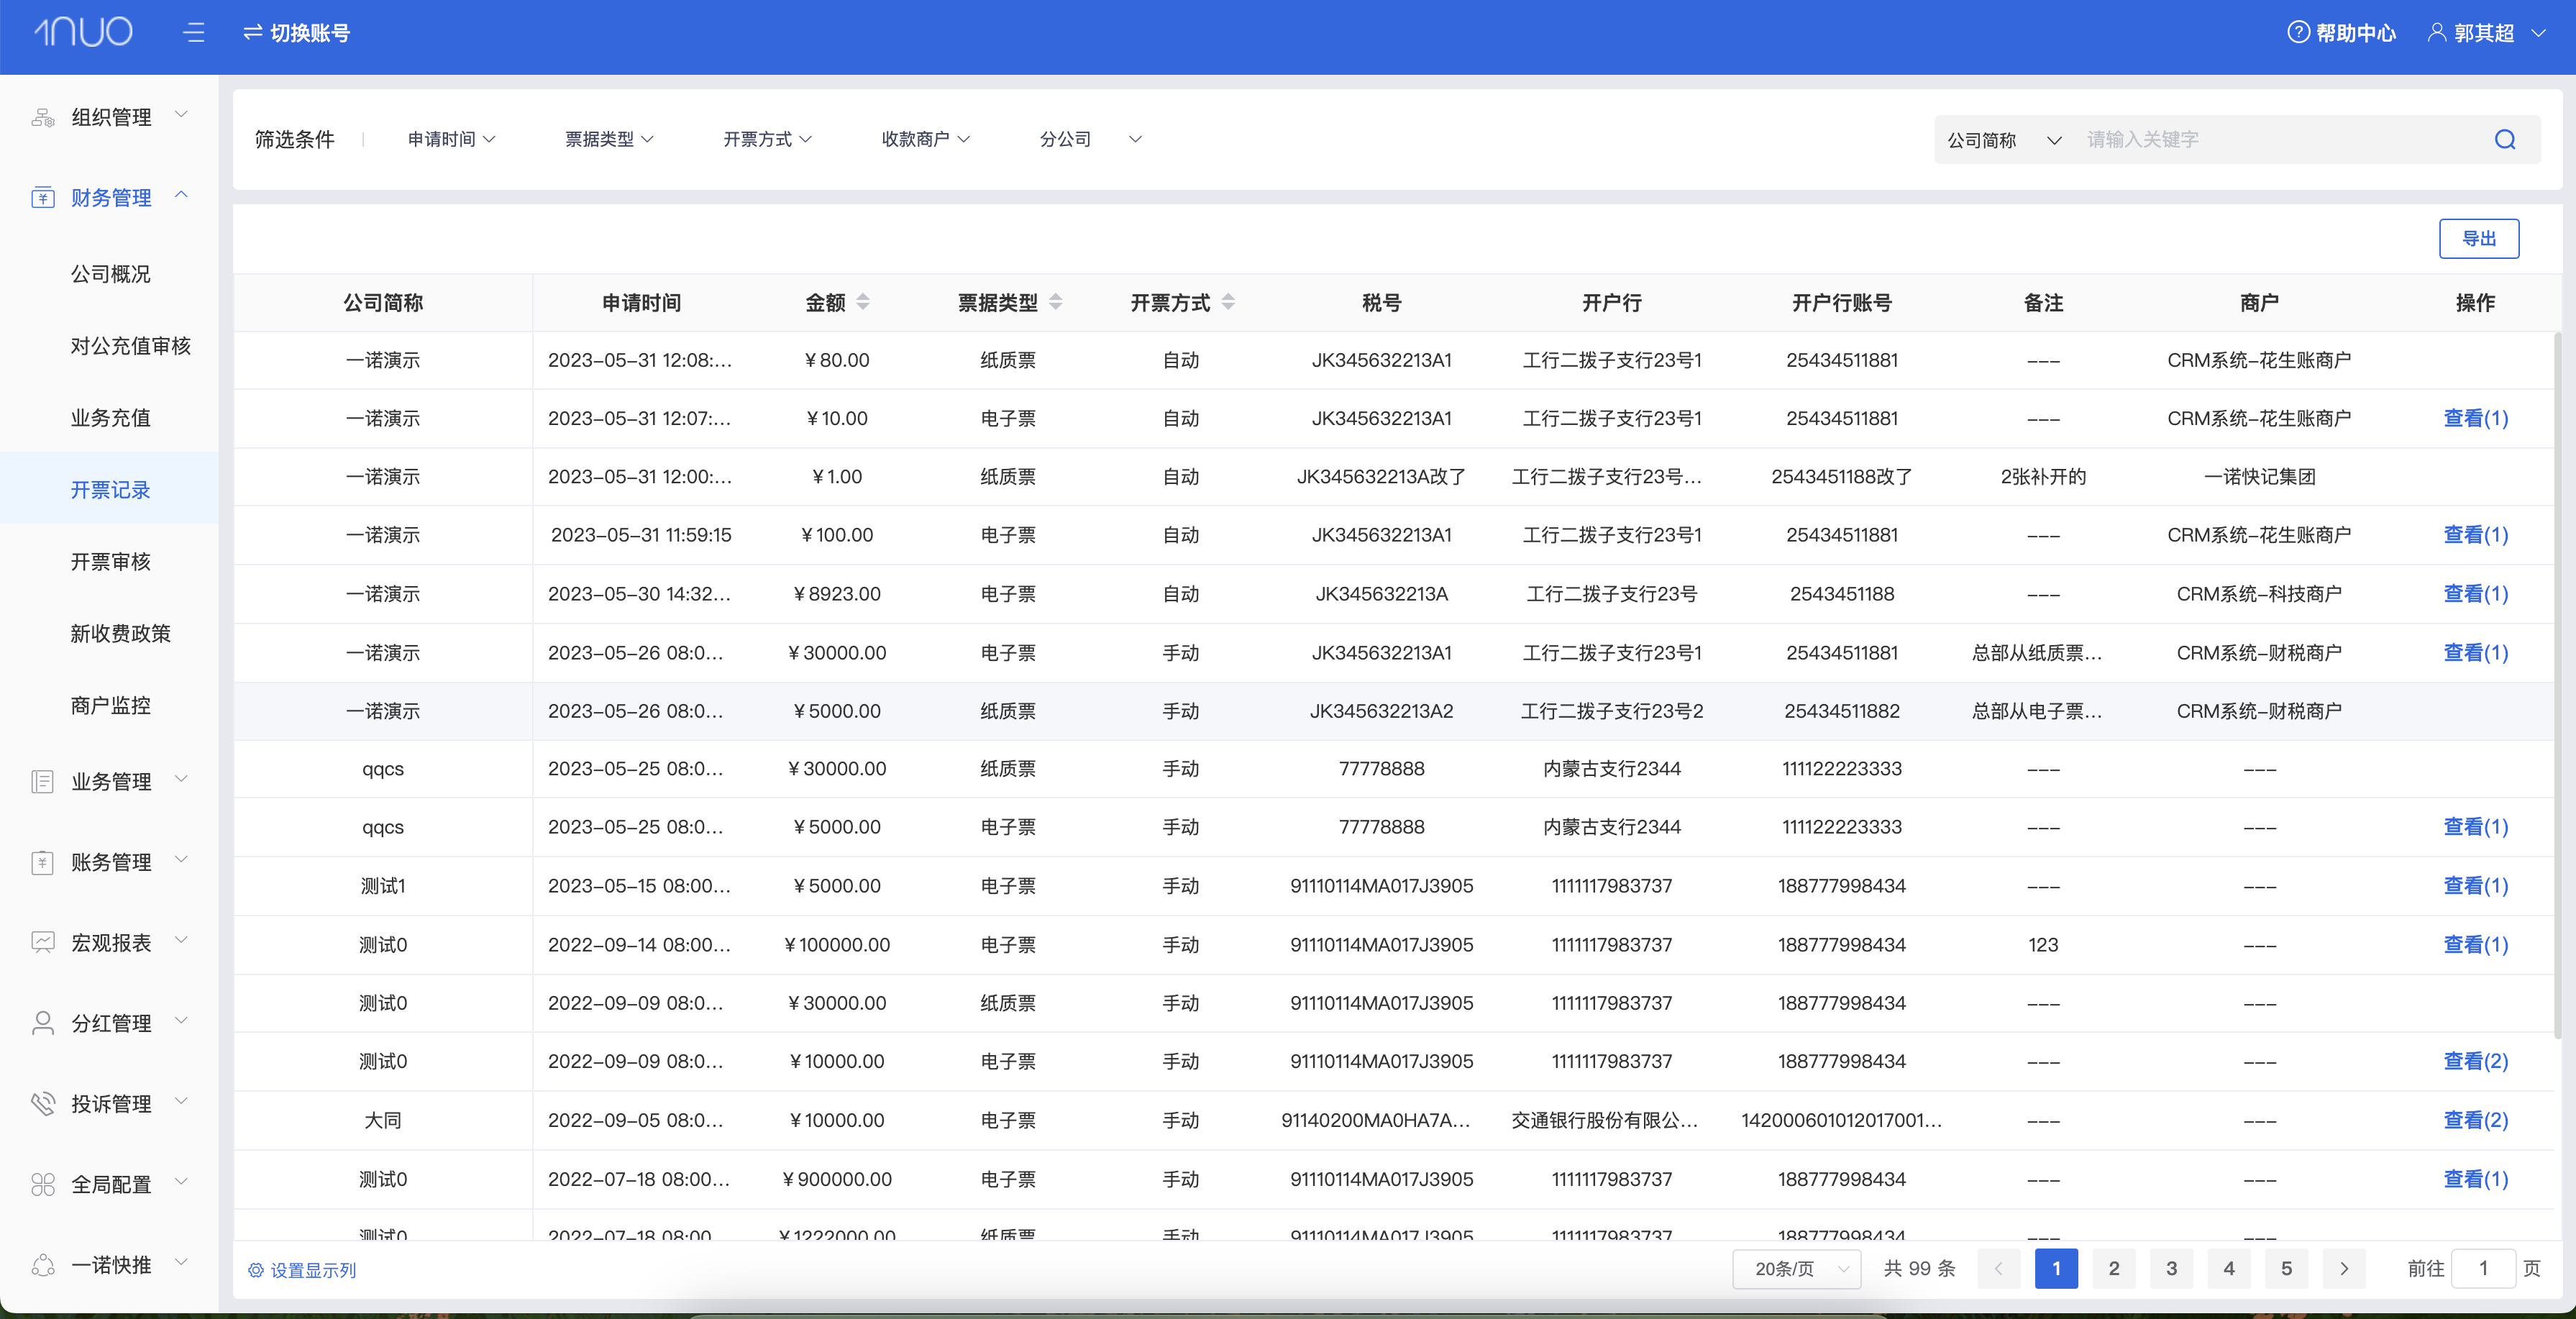The image size is (2576, 1319).
Task: Open 帮助中心 help center
Action: tap(2341, 33)
